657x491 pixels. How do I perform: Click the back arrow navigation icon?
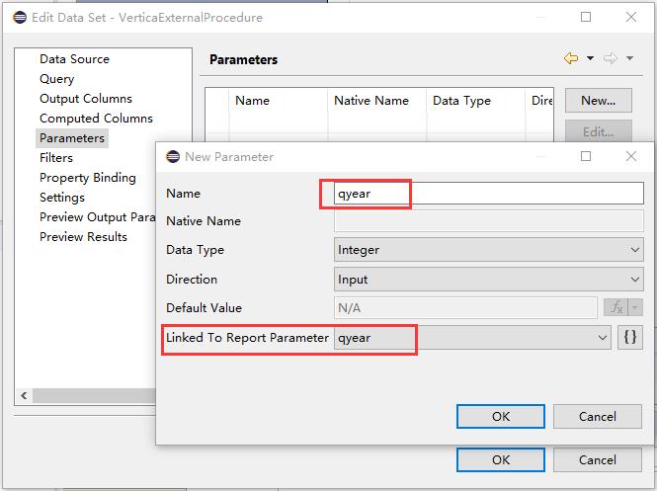pos(571,59)
